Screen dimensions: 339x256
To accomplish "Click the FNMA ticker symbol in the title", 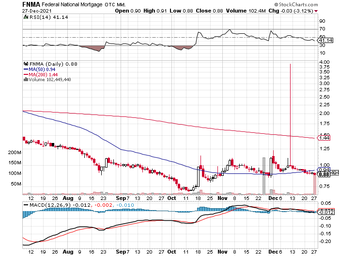I will pos(31,4).
